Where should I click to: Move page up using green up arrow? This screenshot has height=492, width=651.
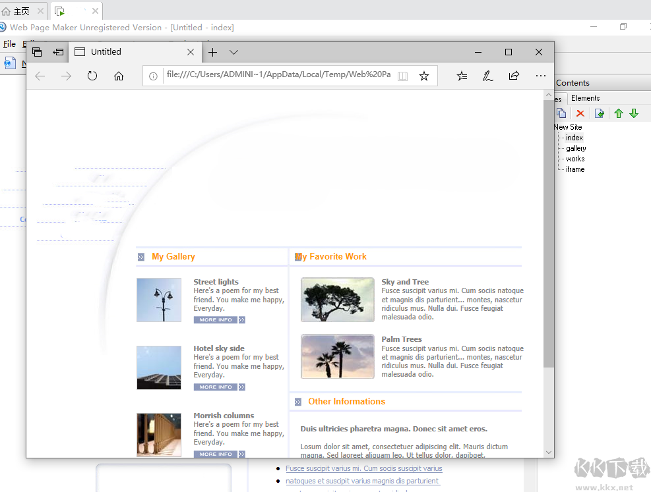[x=618, y=113]
